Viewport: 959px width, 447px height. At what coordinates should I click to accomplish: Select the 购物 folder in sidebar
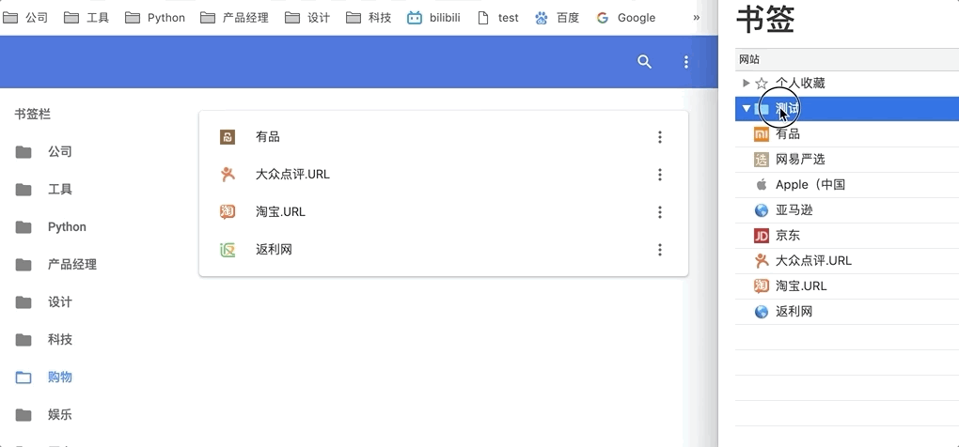pos(43,378)
